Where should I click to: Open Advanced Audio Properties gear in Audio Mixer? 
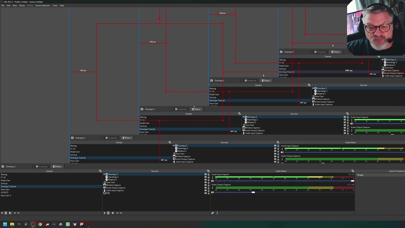click(213, 213)
